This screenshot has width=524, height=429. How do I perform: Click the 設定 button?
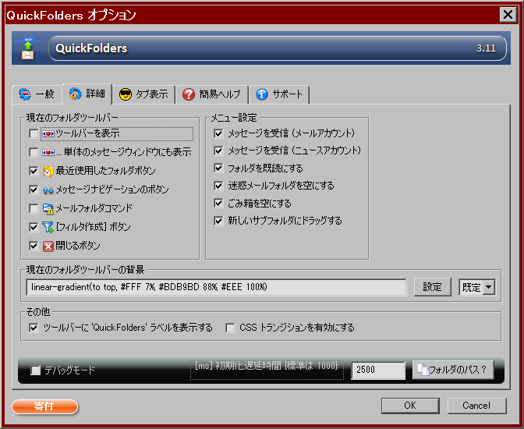pos(433,287)
